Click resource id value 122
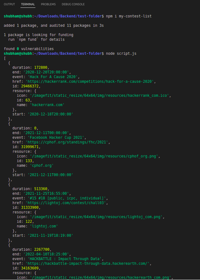 29,222
